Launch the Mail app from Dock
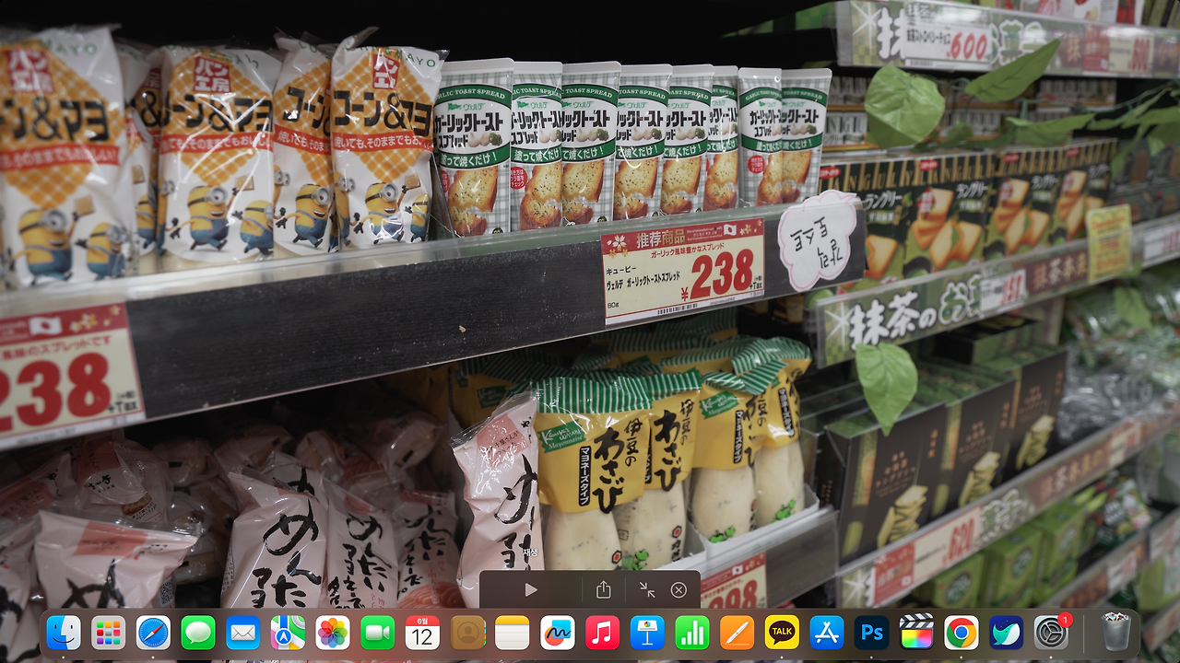 tap(242, 633)
